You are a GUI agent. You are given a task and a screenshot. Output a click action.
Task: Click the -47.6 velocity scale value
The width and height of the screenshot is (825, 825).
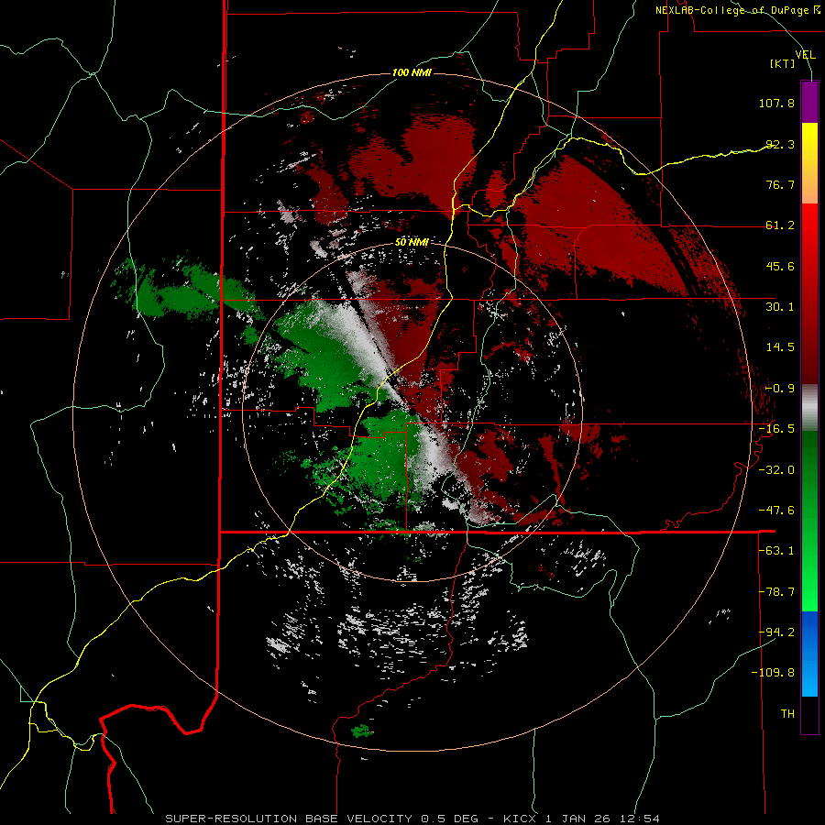pyautogui.click(x=776, y=511)
